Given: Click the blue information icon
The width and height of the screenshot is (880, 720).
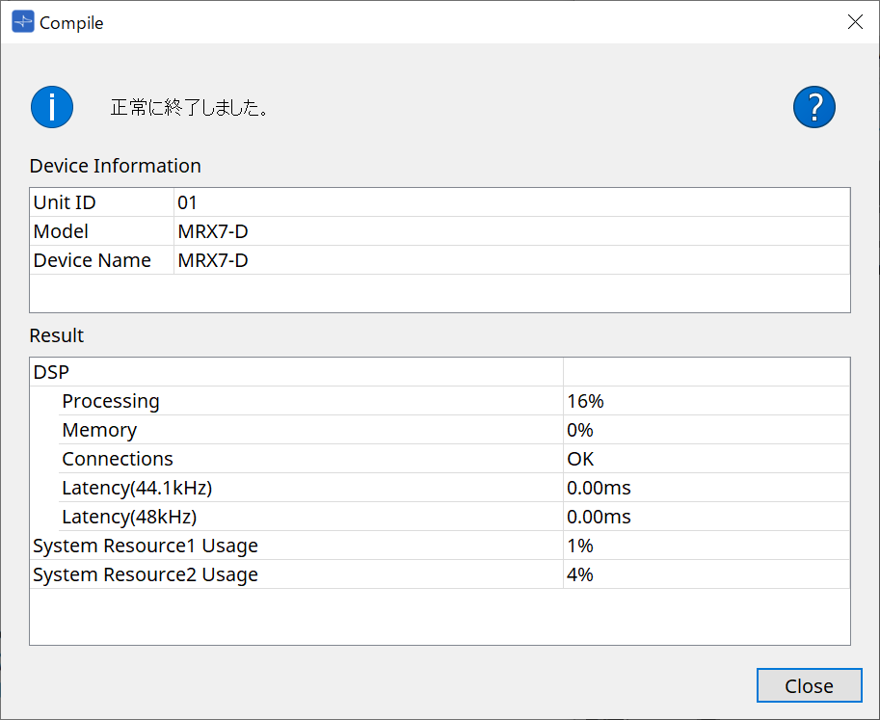Looking at the screenshot, I should [51, 107].
